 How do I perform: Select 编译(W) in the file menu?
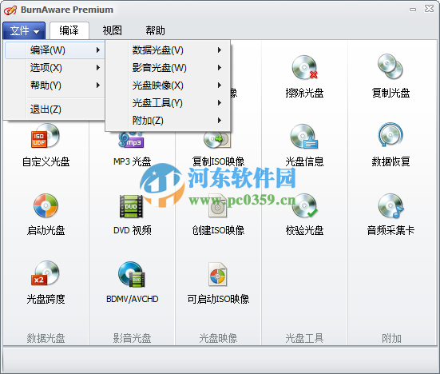[55, 50]
